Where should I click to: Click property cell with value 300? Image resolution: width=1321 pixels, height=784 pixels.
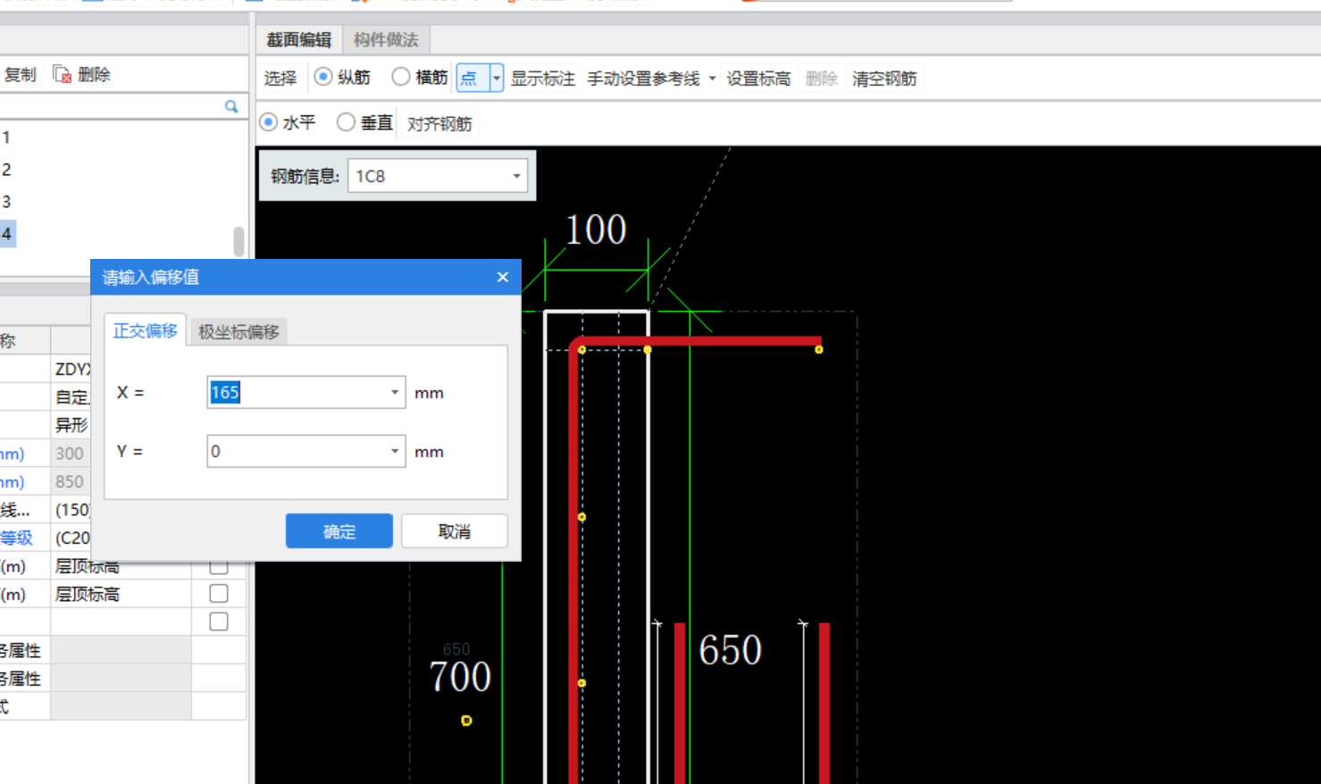[121, 454]
